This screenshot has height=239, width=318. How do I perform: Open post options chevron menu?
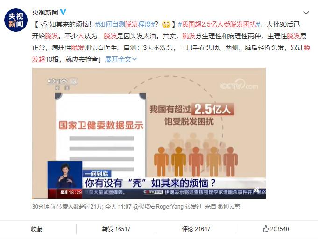click(x=306, y=13)
